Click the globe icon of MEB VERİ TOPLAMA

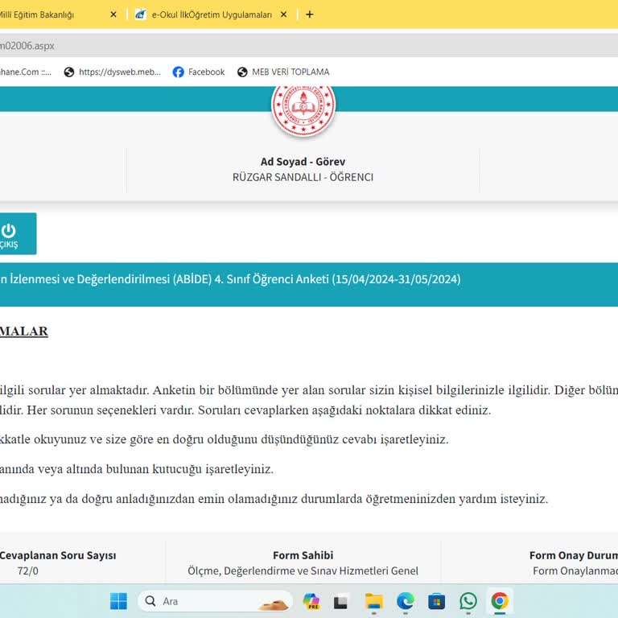[x=242, y=72]
